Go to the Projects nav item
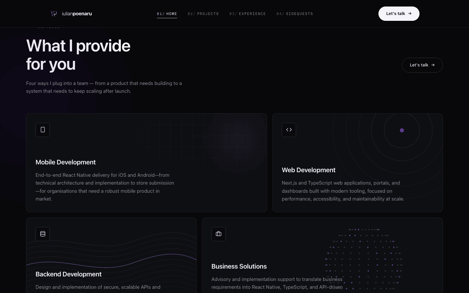 point(203,14)
